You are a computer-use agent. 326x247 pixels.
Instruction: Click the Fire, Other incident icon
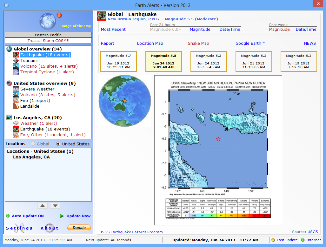coord(16,135)
